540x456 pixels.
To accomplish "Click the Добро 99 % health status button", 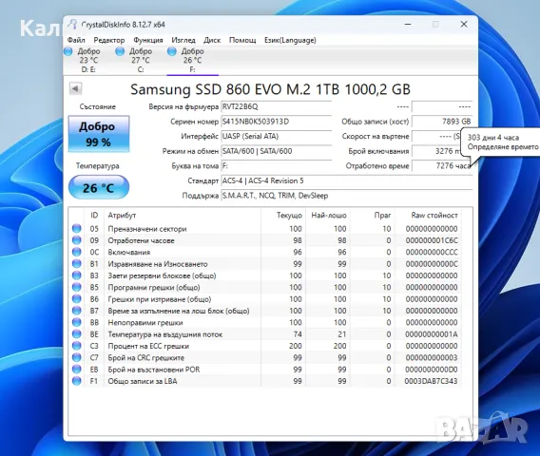I will click(x=99, y=134).
